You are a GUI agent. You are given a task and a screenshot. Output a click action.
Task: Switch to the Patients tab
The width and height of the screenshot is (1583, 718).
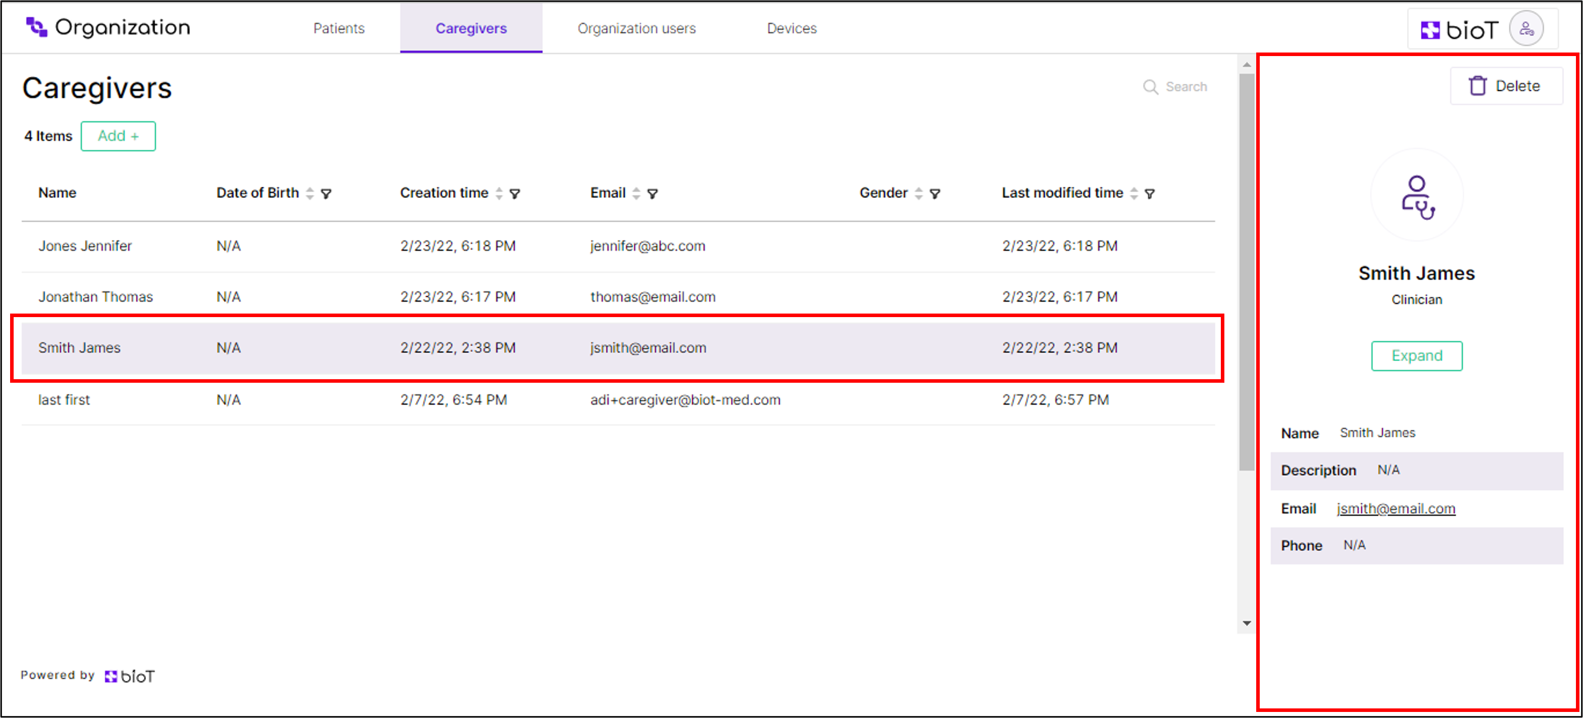tap(338, 28)
